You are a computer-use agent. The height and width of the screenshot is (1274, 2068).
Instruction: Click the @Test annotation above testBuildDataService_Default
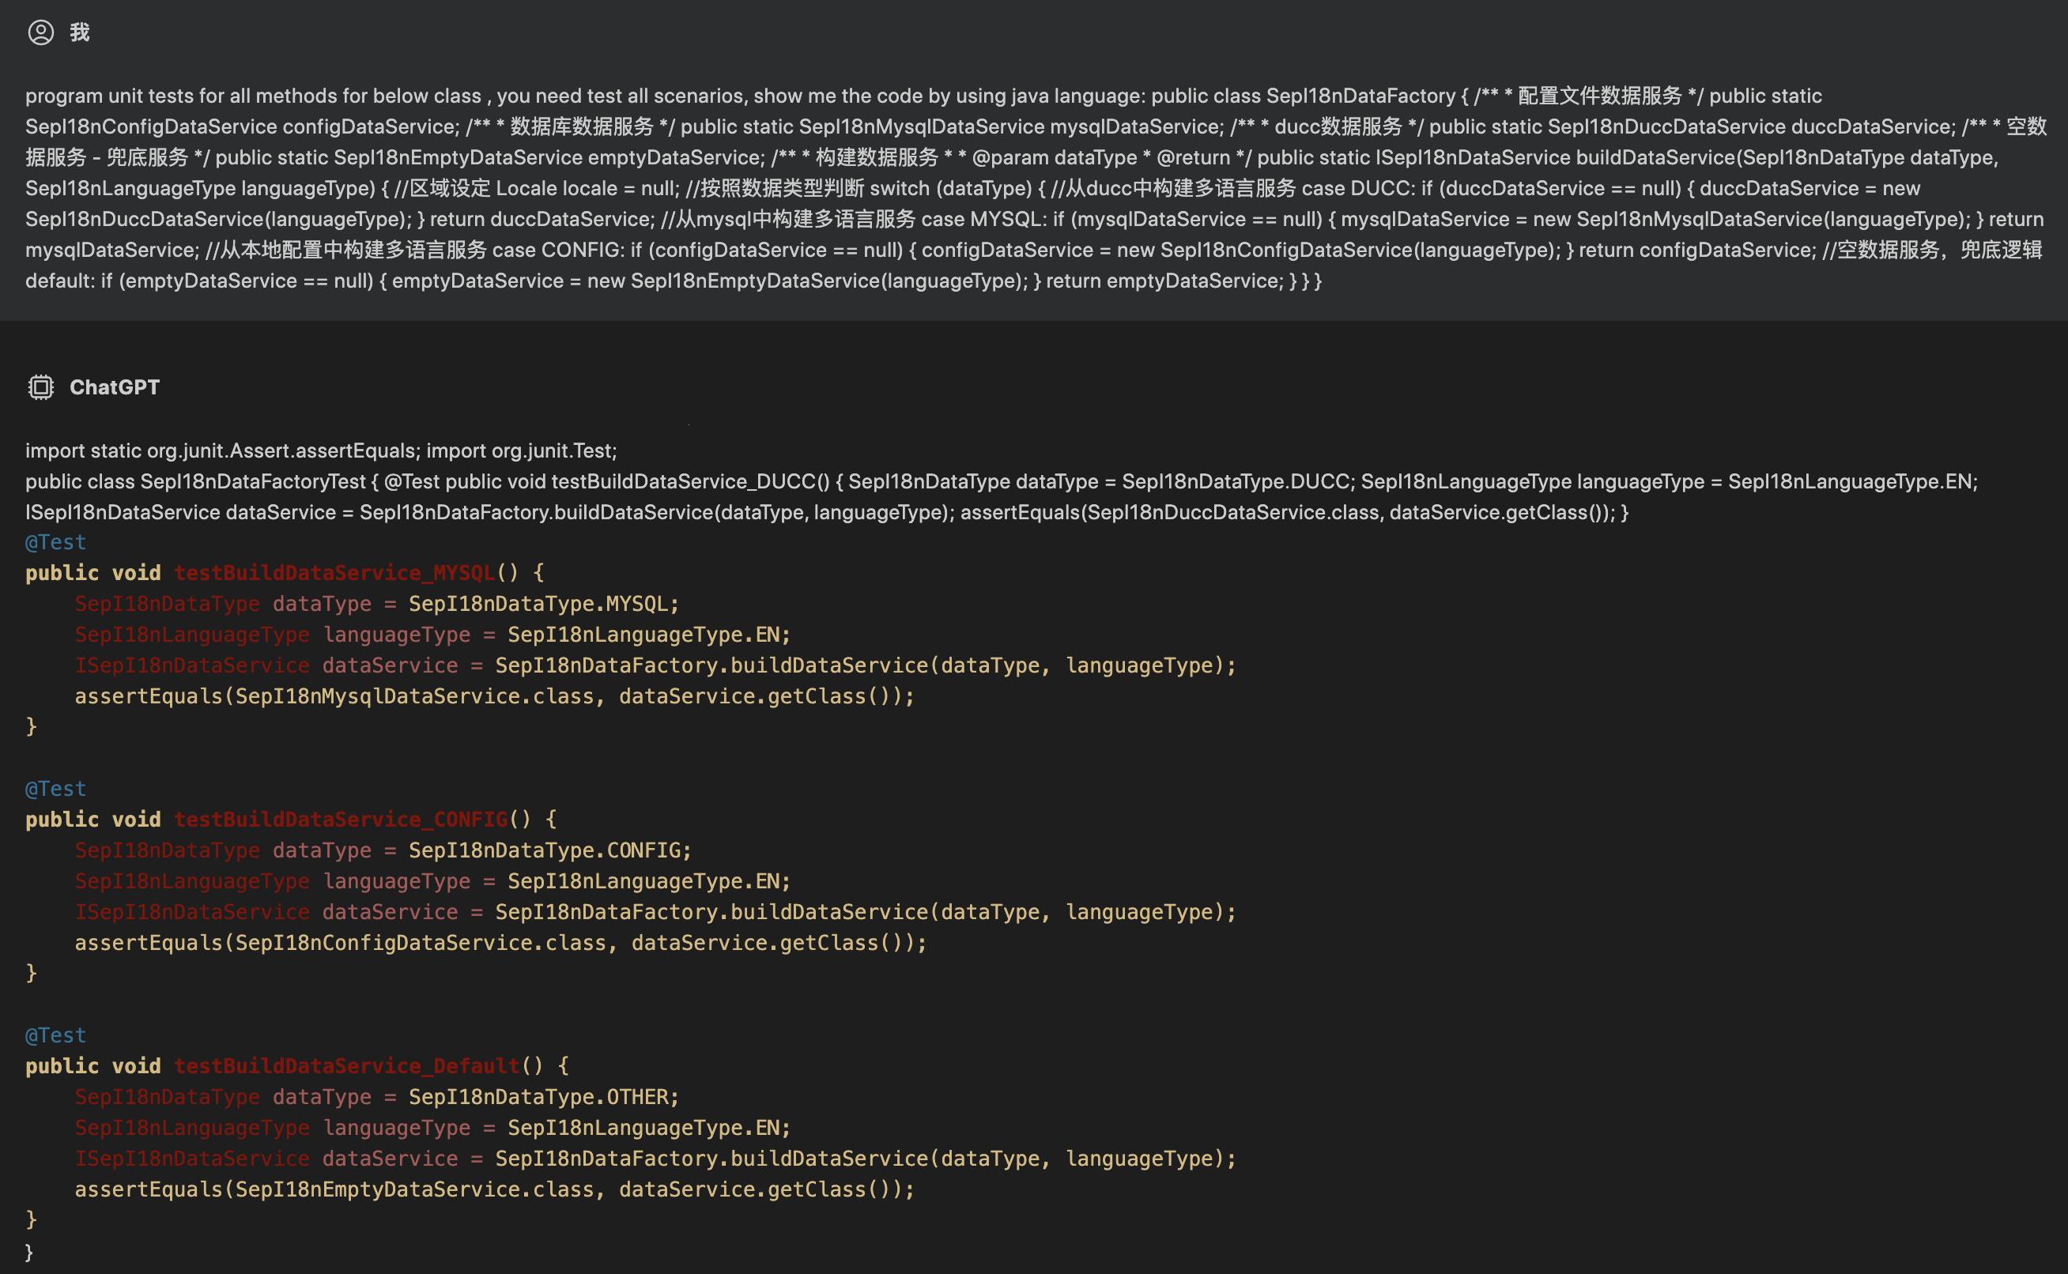[55, 1035]
